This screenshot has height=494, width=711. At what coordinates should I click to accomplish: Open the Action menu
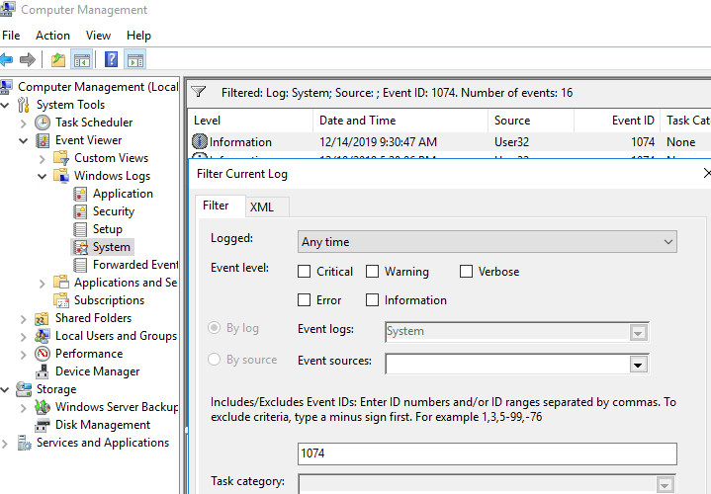click(52, 36)
